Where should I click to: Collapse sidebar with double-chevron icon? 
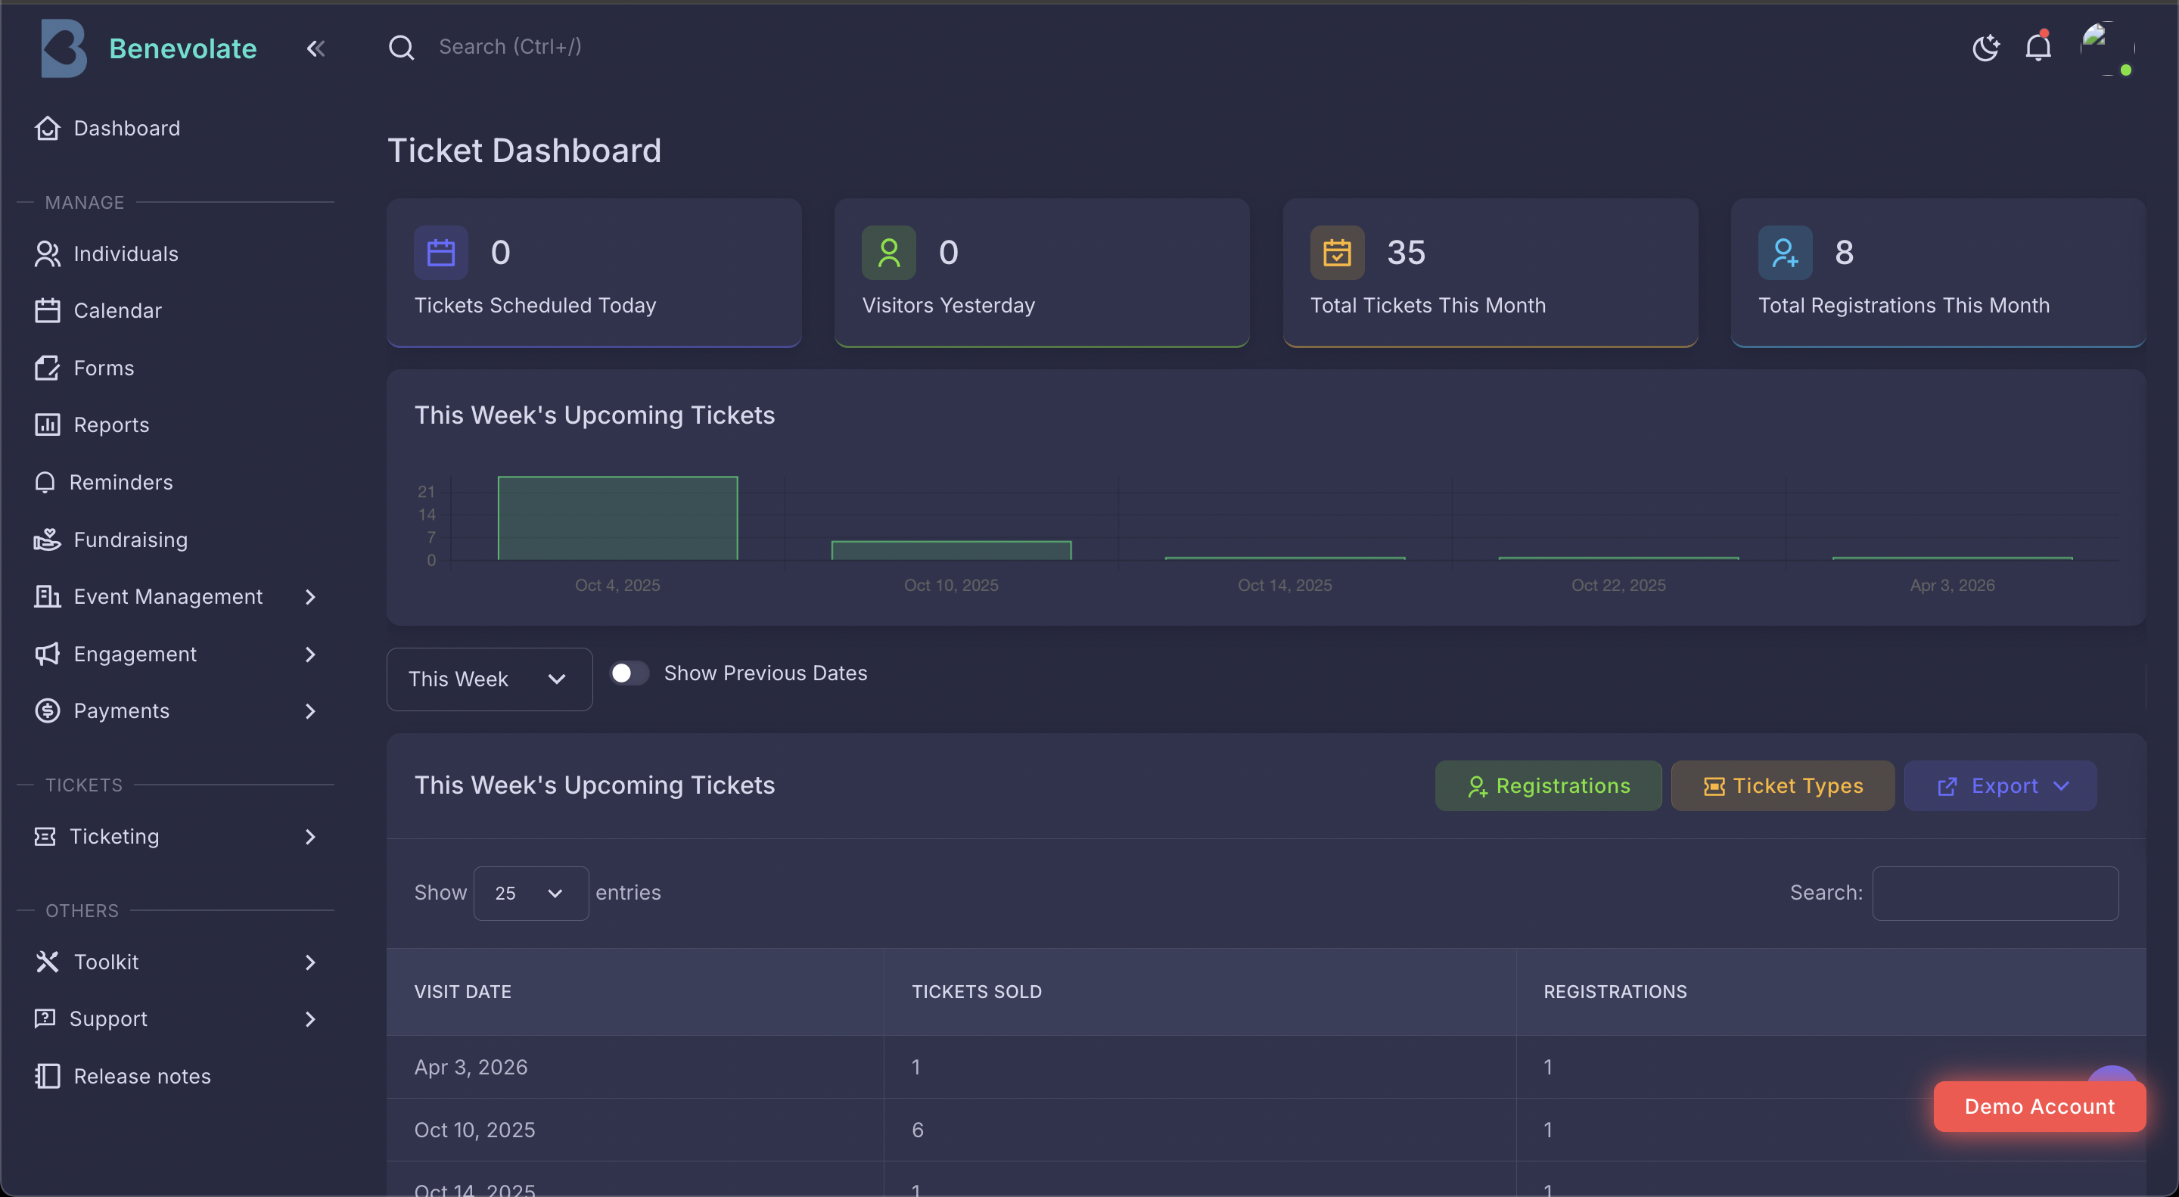pyautogui.click(x=316, y=48)
